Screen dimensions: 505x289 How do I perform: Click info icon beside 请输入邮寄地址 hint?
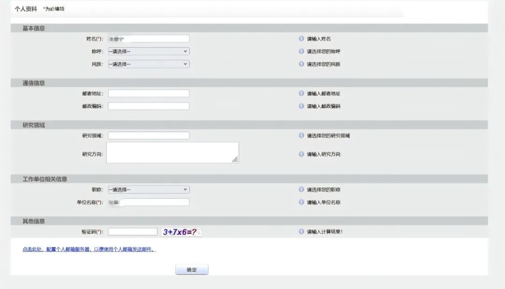point(302,94)
